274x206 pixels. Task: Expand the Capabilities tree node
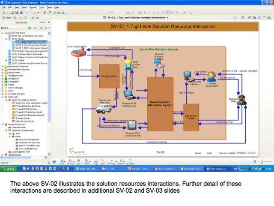coord(3,82)
